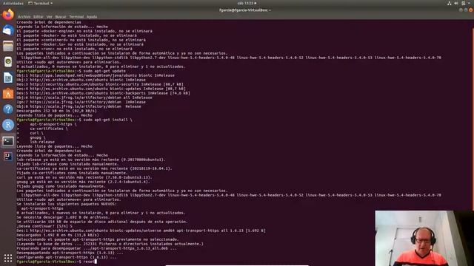The height and width of the screenshot is (266, 474).
Task: Launch LibreOffice Writer from the dock
Action: [8, 78]
